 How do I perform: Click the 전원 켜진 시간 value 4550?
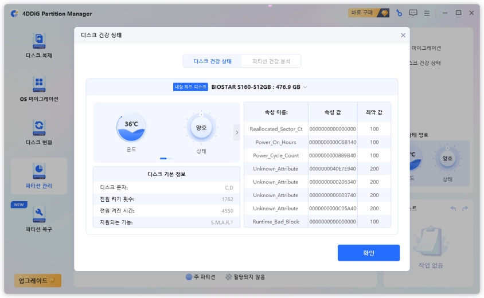click(x=227, y=211)
